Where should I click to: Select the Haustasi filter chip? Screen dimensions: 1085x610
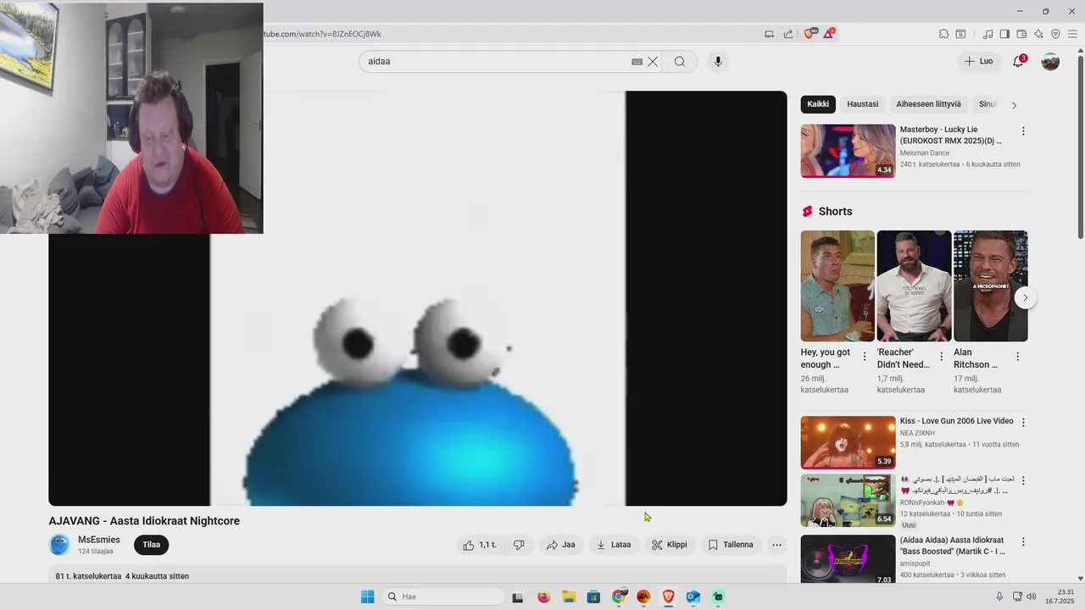(863, 104)
